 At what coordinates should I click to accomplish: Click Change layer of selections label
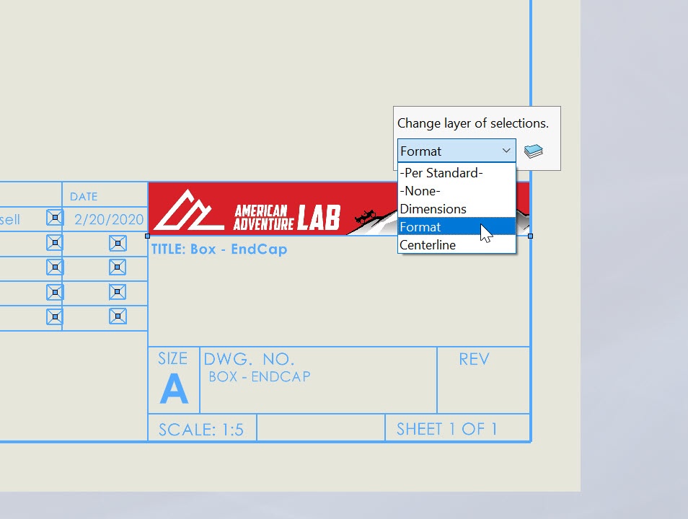pyautogui.click(x=473, y=123)
